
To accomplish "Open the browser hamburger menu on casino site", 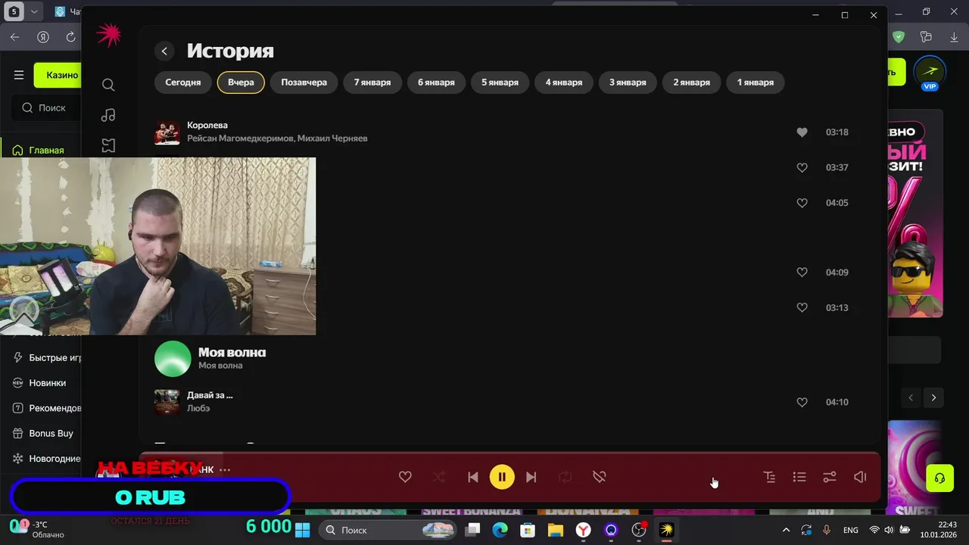I will click(19, 75).
